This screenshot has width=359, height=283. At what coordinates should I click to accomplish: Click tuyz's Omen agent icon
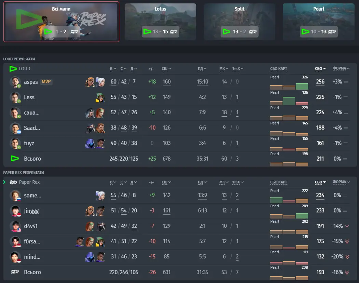[x=90, y=143]
